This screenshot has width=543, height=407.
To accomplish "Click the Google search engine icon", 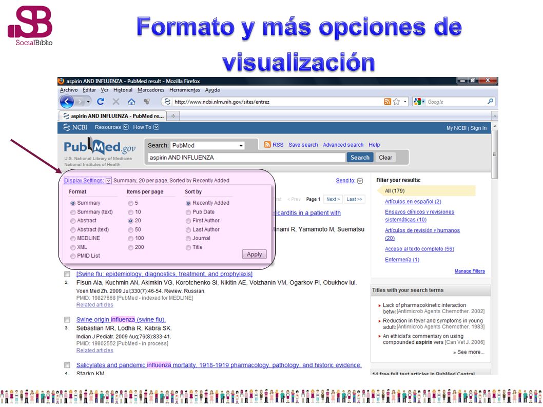I will coord(417,102).
